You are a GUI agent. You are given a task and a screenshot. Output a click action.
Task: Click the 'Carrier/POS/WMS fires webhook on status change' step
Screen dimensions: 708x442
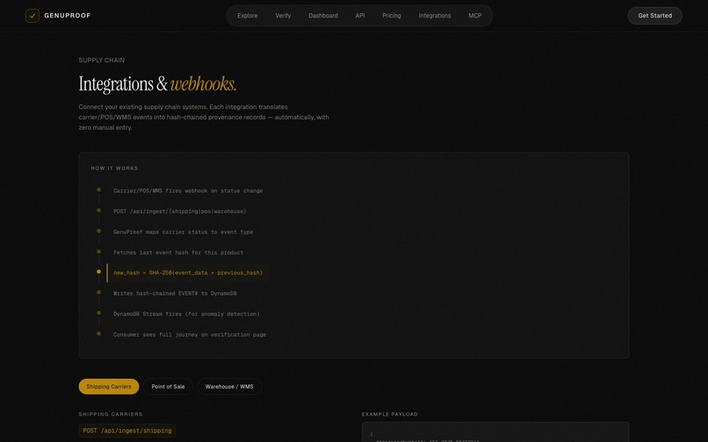[188, 191]
